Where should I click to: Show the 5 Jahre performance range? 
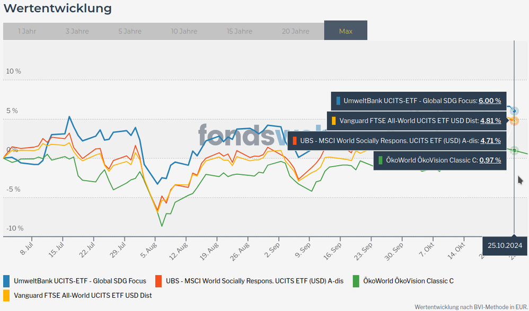(x=130, y=31)
